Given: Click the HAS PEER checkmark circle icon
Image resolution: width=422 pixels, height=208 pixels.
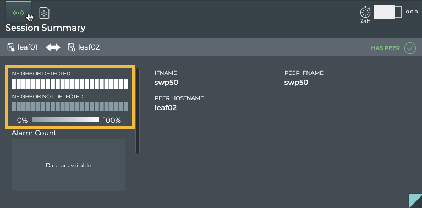Looking at the screenshot, I should pyautogui.click(x=410, y=48).
